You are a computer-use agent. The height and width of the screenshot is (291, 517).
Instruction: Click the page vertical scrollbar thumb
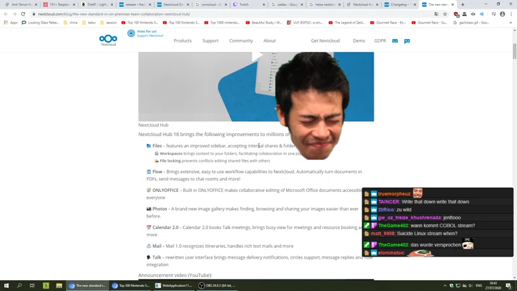click(x=514, y=51)
